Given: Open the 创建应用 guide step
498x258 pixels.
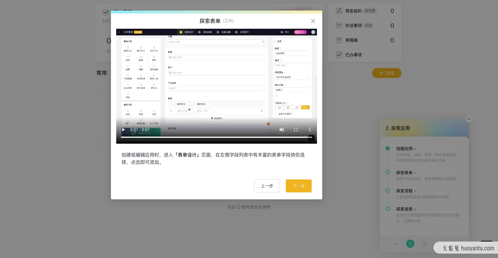Looking at the screenshot, I should tap(406, 149).
